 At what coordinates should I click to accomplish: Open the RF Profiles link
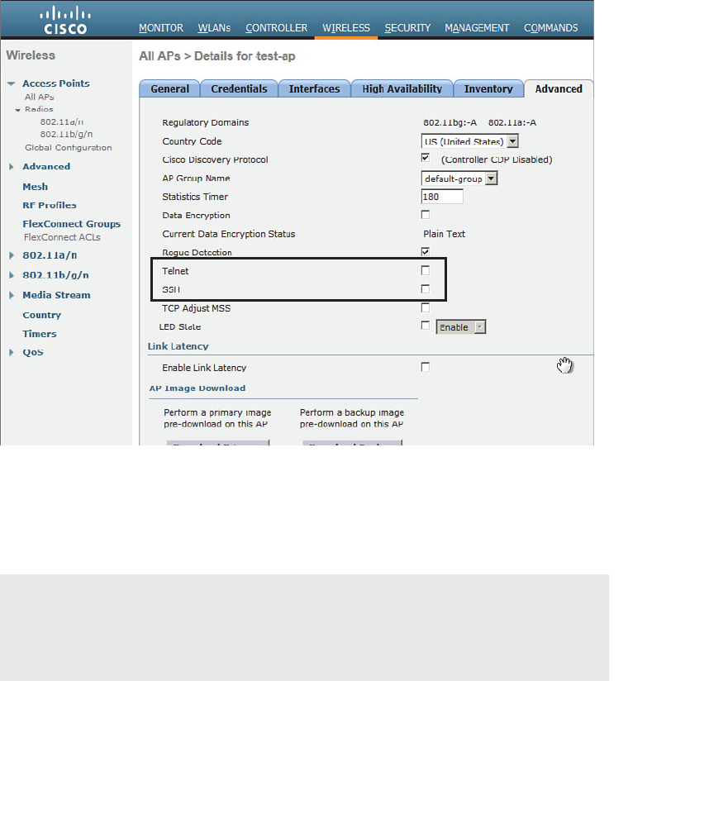coord(50,205)
